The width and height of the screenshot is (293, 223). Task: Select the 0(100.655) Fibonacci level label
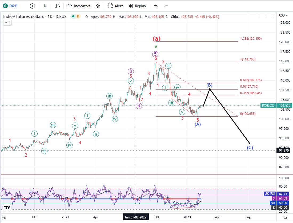[x=248, y=114]
